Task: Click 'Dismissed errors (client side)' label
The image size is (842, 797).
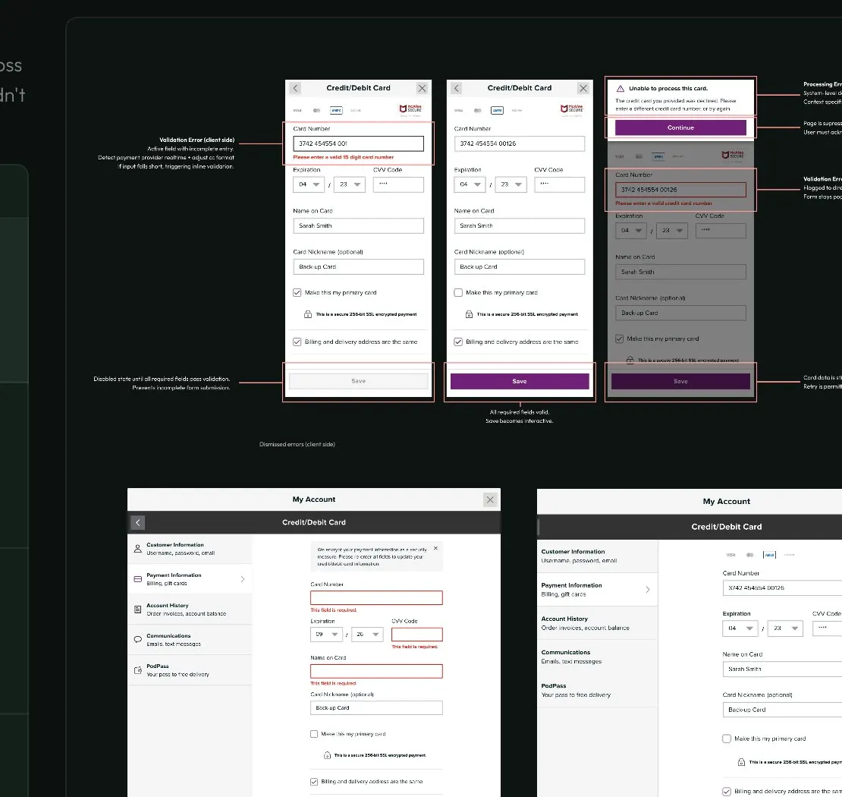Action: tap(297, 445)
